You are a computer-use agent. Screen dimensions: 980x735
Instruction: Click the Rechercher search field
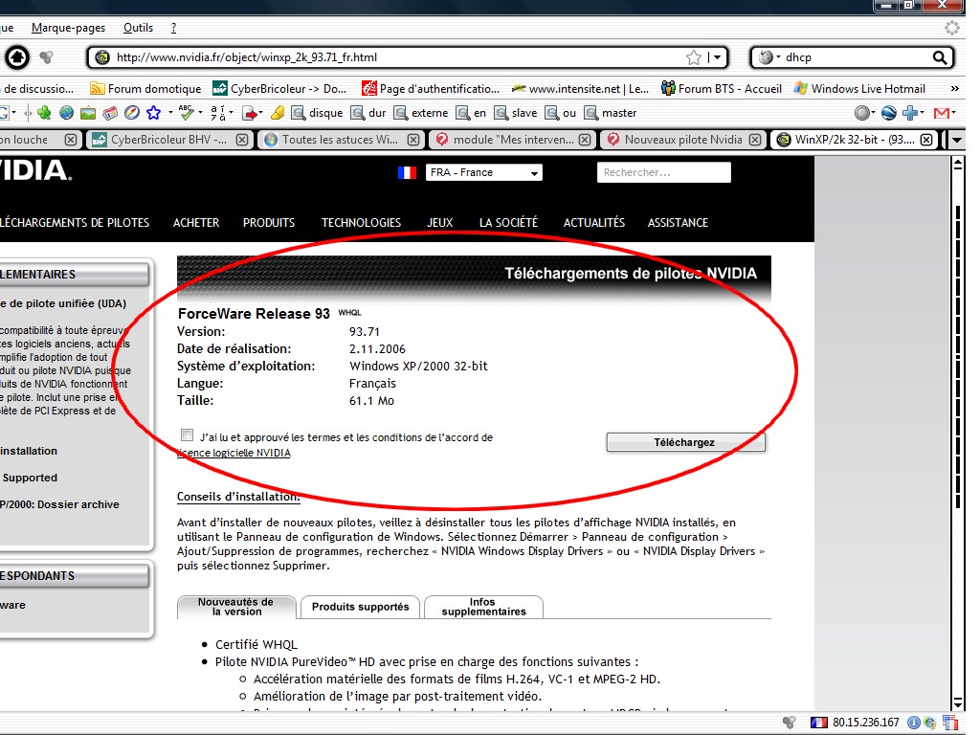pos(663,173)
